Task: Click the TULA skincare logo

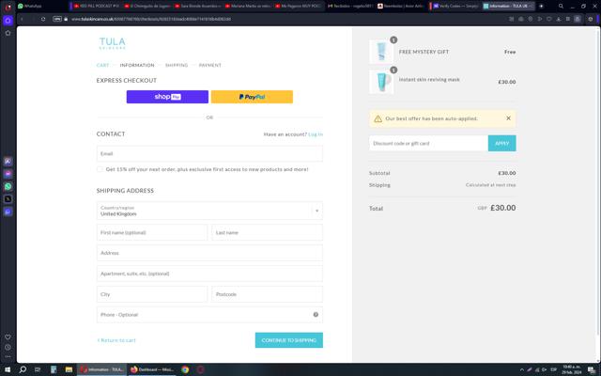Action: (113, 43)
